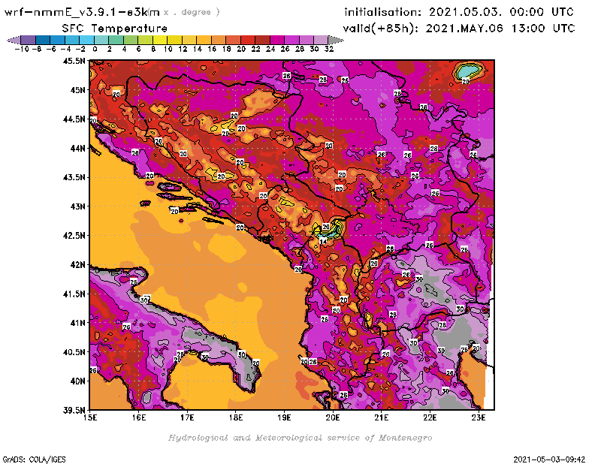Viewport: 601px width, 464px height.
Task: Click the valid(+85h) 2021.MAY.06 13:00 UTC line
Action: [459, 29]
